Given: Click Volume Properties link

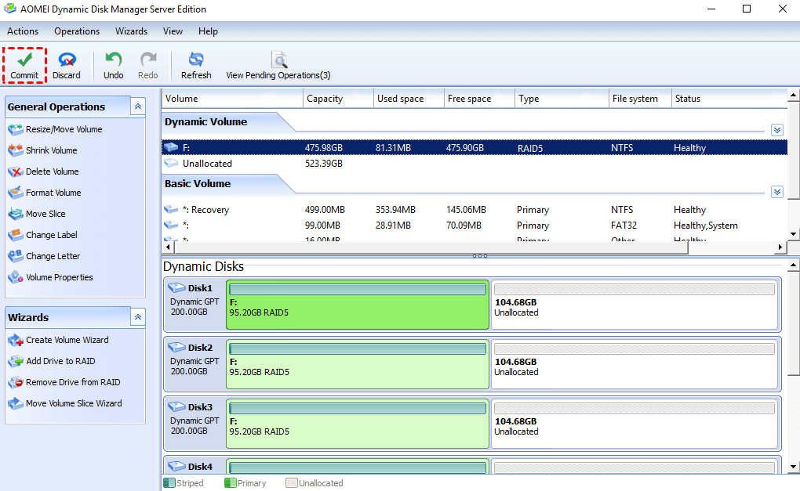Looking at the screenshot, I should pos(59,277).
